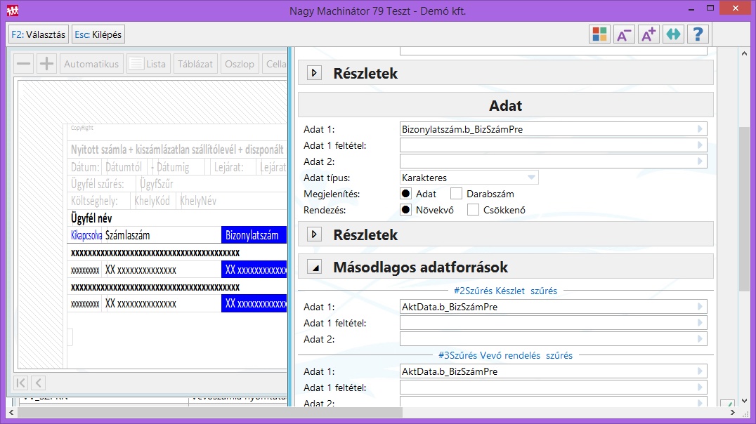Click the checkmark icon at bottom right

click(x=727, y=403)
